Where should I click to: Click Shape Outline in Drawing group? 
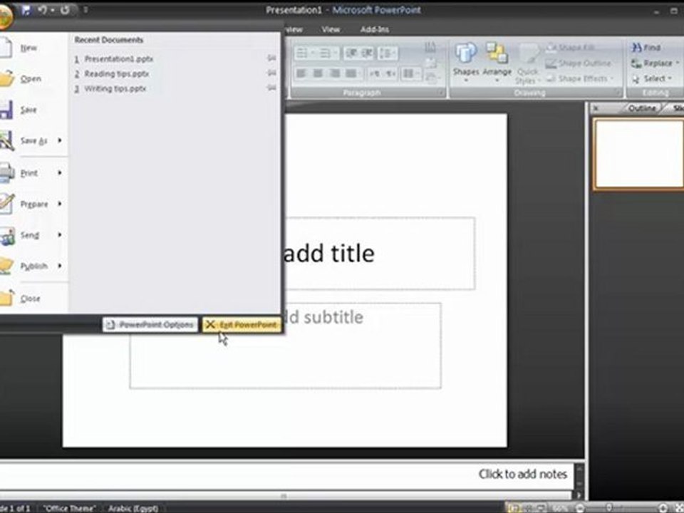tap(579, 63)
